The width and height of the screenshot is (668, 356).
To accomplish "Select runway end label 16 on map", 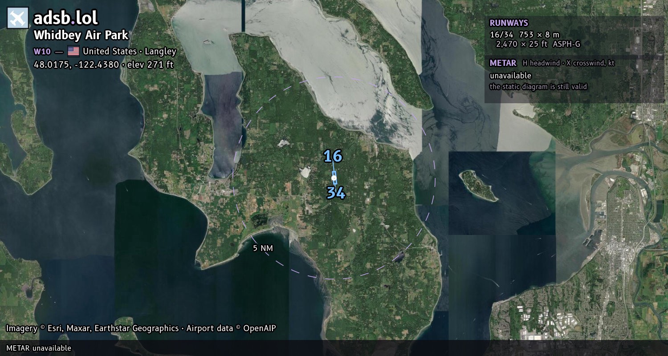I will pyautogui.click(x=333, y=156).
